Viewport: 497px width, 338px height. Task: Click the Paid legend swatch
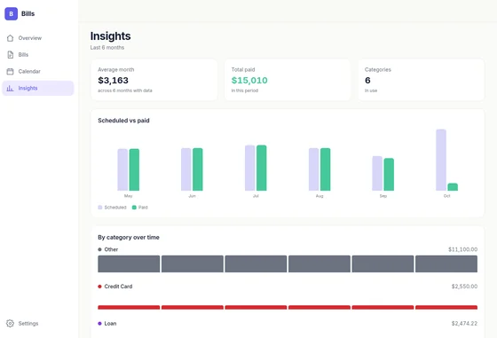pos(134,208)
